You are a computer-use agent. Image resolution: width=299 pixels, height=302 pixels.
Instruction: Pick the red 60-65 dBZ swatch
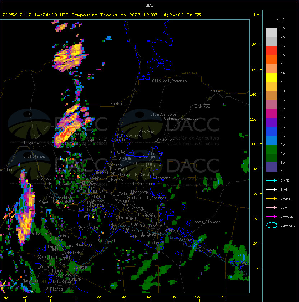pyautogui.click(x=272, y=51)
